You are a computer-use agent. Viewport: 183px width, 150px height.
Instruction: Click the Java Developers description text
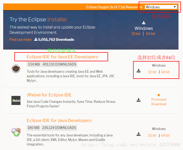70,140
